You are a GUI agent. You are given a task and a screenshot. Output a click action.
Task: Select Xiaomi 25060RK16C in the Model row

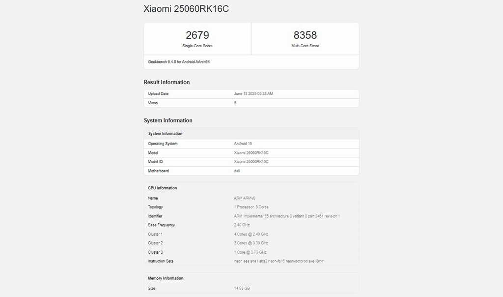point(251,153)
